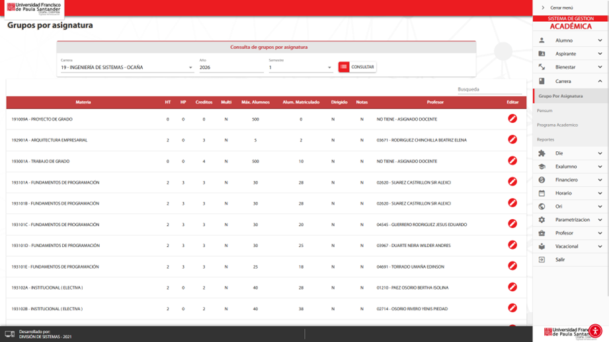Click Cerrar menú to hide sidebar

point(561,8)
